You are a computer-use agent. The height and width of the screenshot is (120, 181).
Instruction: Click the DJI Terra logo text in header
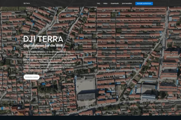(26, 3)
